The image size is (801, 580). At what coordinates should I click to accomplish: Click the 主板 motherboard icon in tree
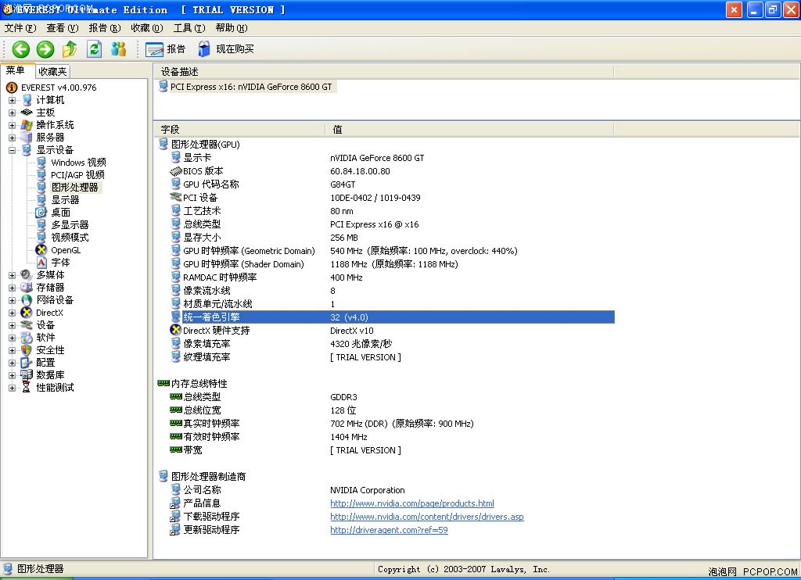[27, 113]
